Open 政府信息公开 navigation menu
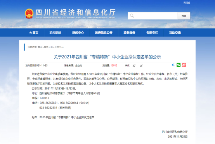Viewport: 215px width, 144px height. tap(104, 33)
